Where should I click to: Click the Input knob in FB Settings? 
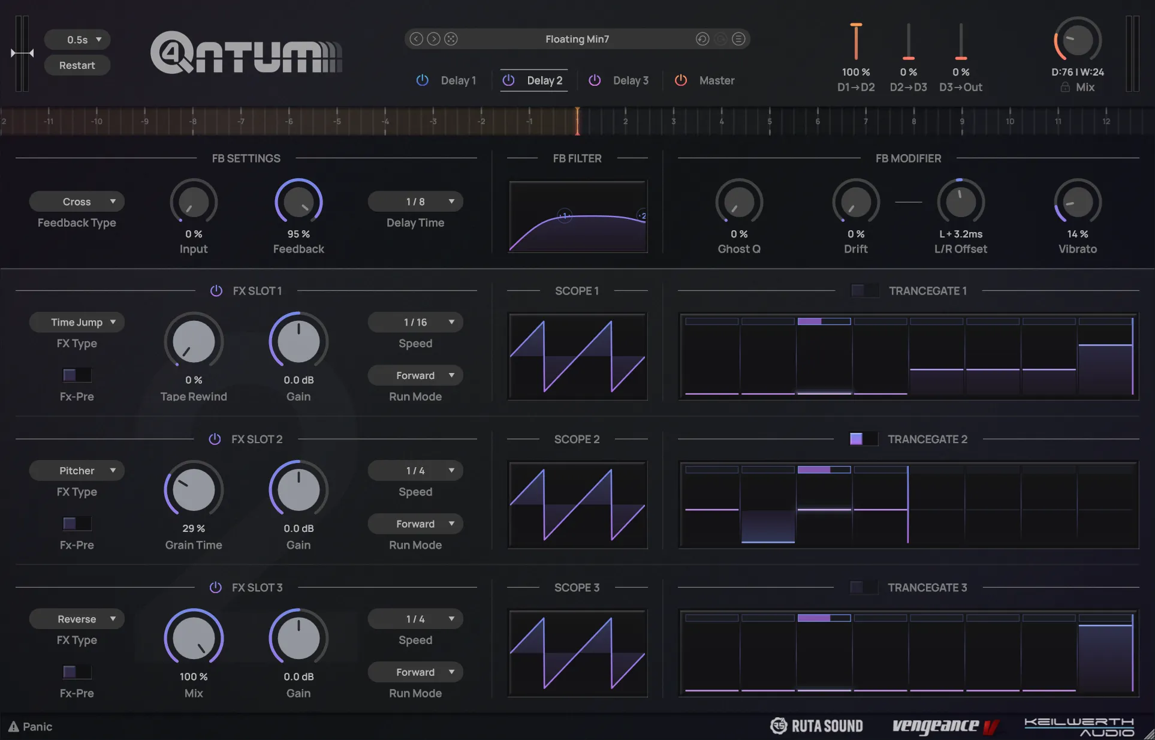pyautogui.click(x=194, y=203)
